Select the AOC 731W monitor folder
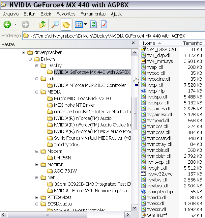Image resolution: width=205 pixels, height=218 pixels. point(62,171)
